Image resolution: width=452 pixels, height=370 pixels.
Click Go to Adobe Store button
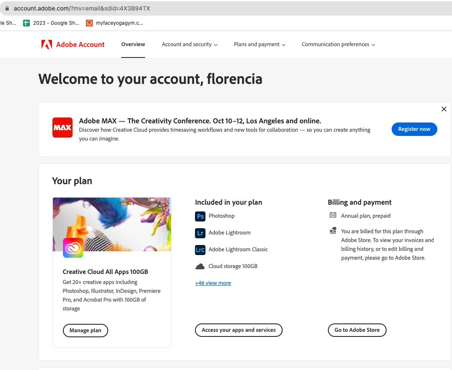tap(357, 330)
